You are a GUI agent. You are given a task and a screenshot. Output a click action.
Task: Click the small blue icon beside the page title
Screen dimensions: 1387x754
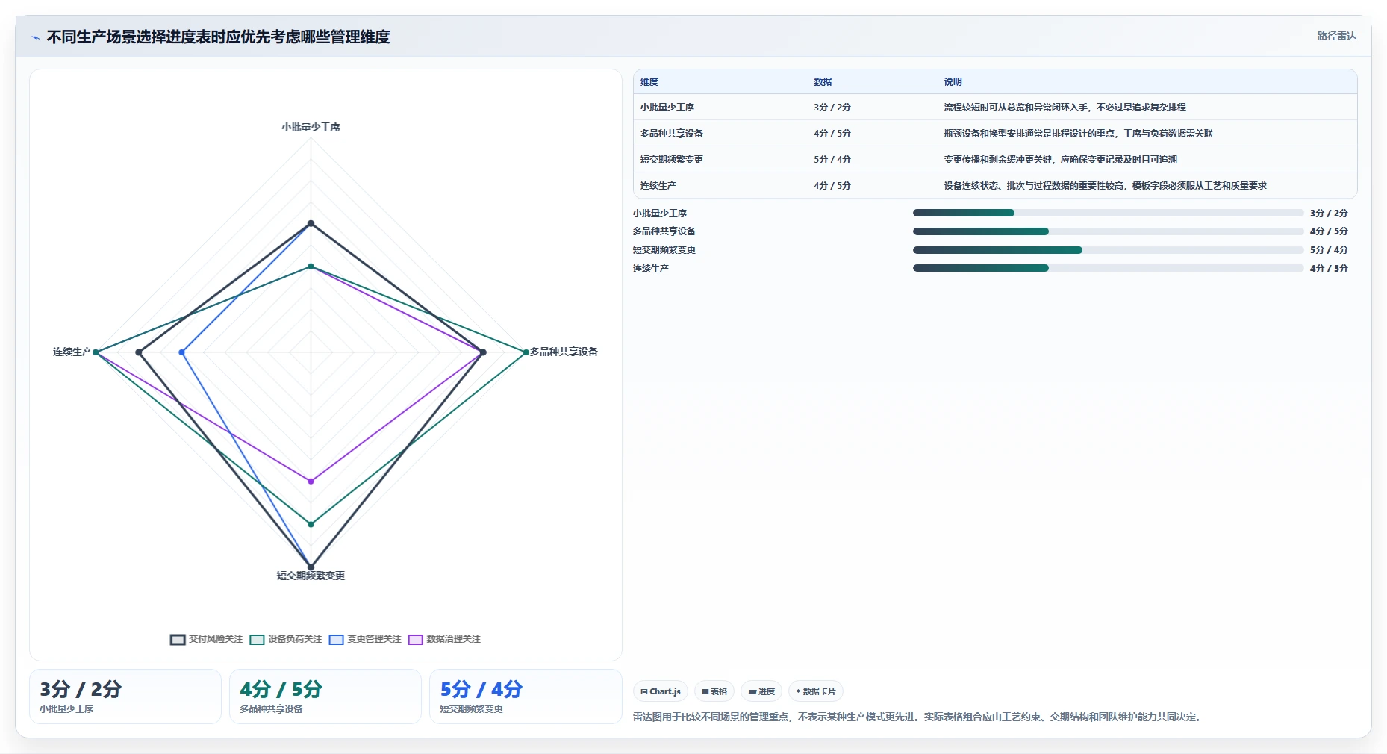click(x=35, y=37)
